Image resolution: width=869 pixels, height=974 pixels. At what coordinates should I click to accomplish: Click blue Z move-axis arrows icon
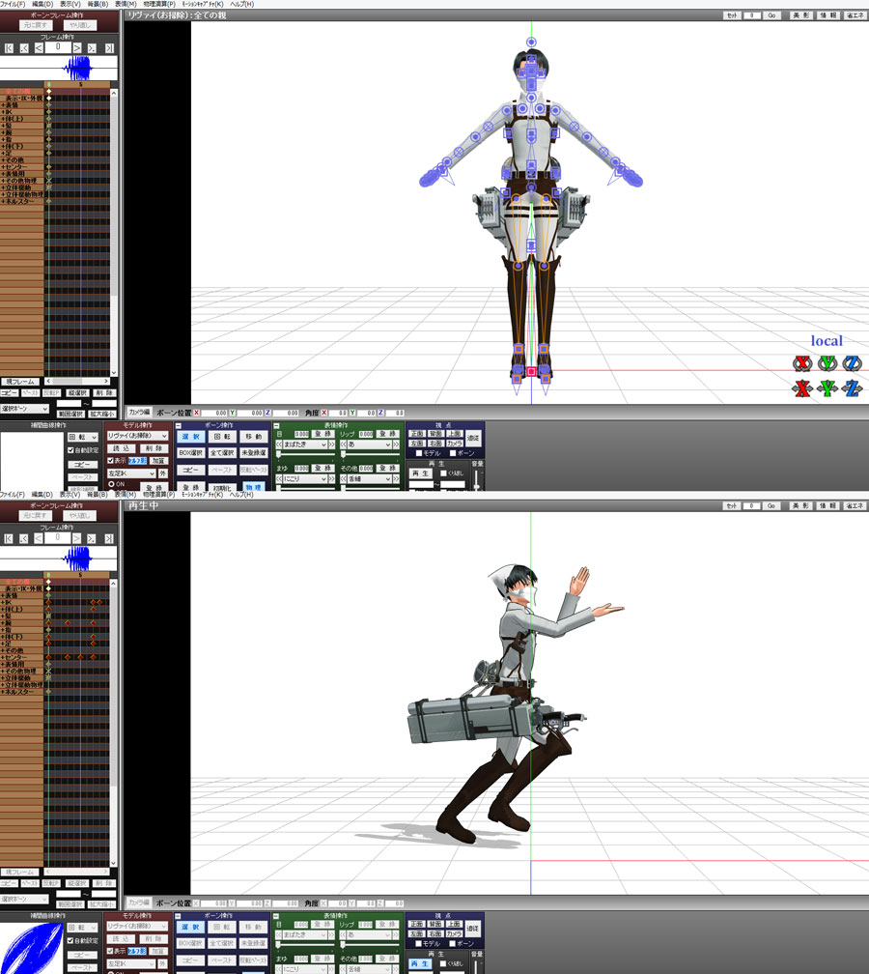(x=852, y=388)
